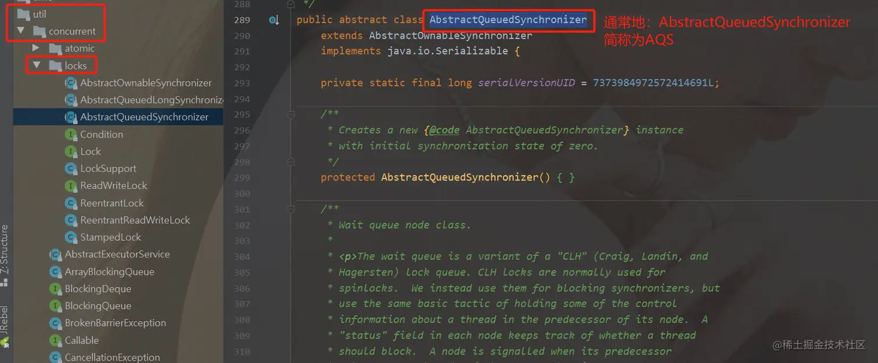878x363 pixels.
Task: Click the BlockingQueue interface icon
Action: pyautogui.click(x=56, y=306)
